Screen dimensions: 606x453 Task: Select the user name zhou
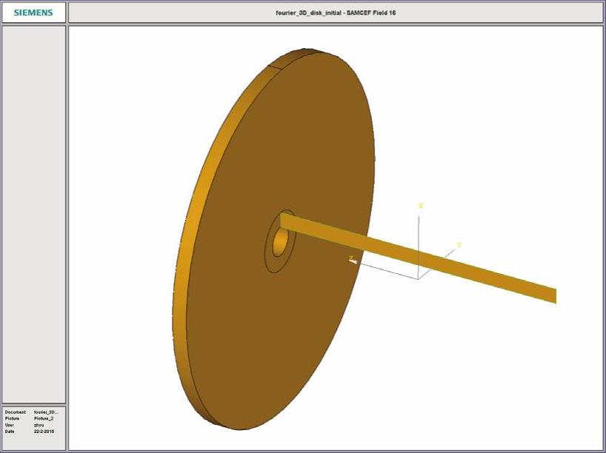(x=39, y=425)
